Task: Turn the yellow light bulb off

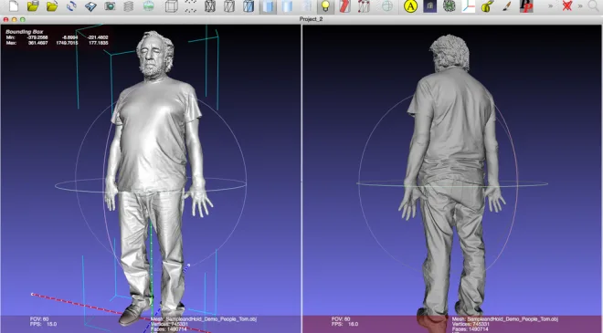Action: pyautogui.click(x=325, y=6)
